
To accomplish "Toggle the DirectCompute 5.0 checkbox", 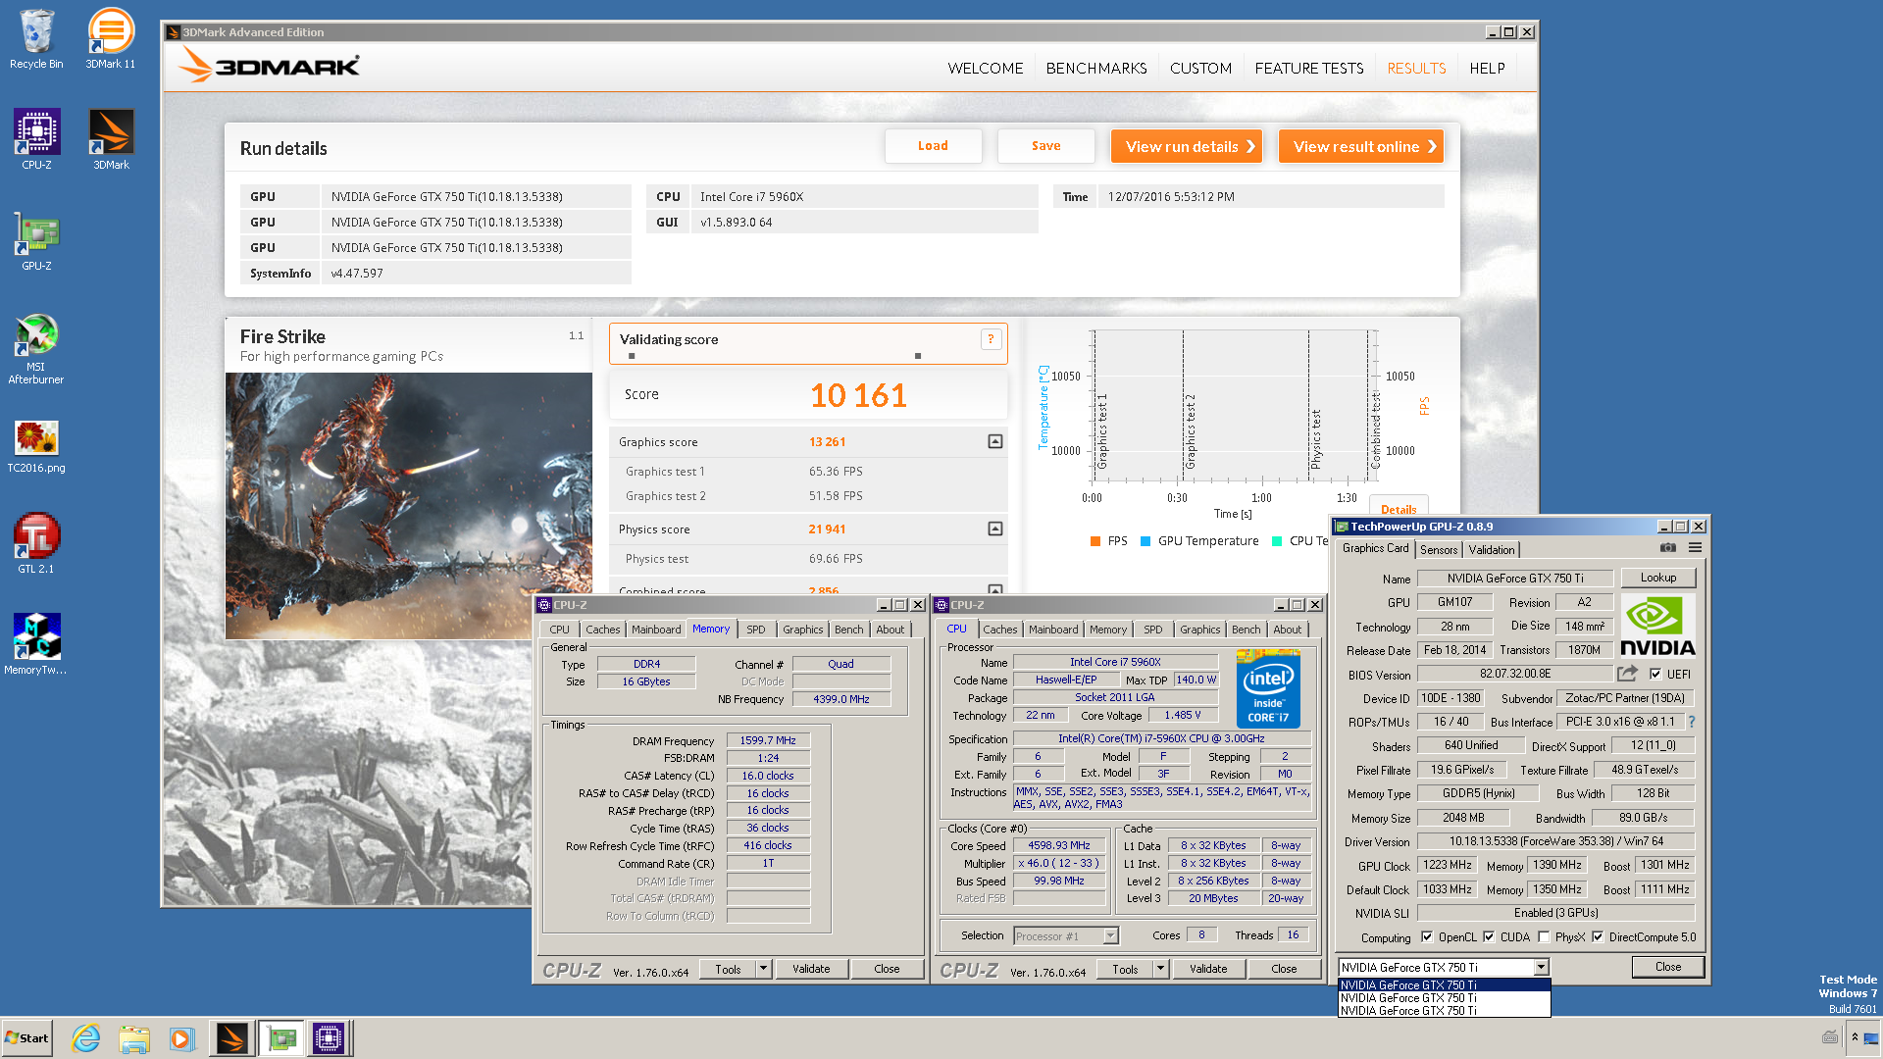I will click(1598, 936).
